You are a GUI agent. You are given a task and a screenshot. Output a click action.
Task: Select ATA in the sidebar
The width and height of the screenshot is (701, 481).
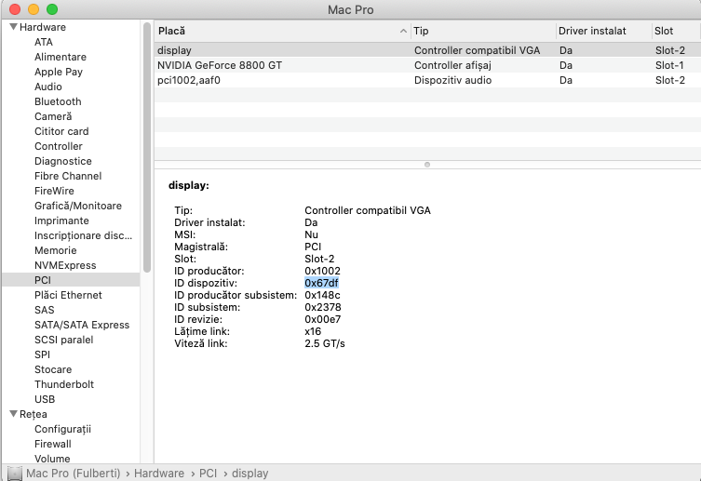44,42
